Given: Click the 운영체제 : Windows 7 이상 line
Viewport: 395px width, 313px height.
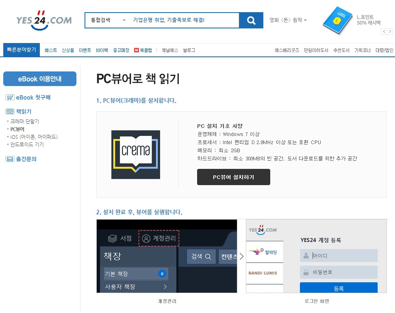Looking at the screenshot, I should 228,134.
